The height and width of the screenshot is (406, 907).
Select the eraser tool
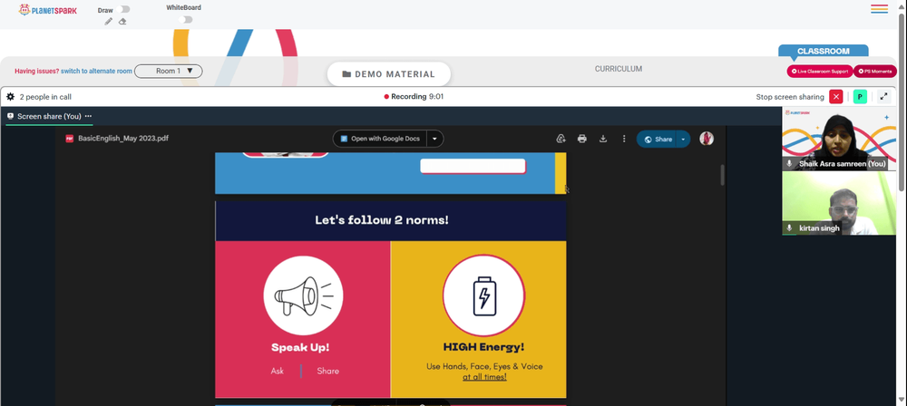click(x=122, y=22)
